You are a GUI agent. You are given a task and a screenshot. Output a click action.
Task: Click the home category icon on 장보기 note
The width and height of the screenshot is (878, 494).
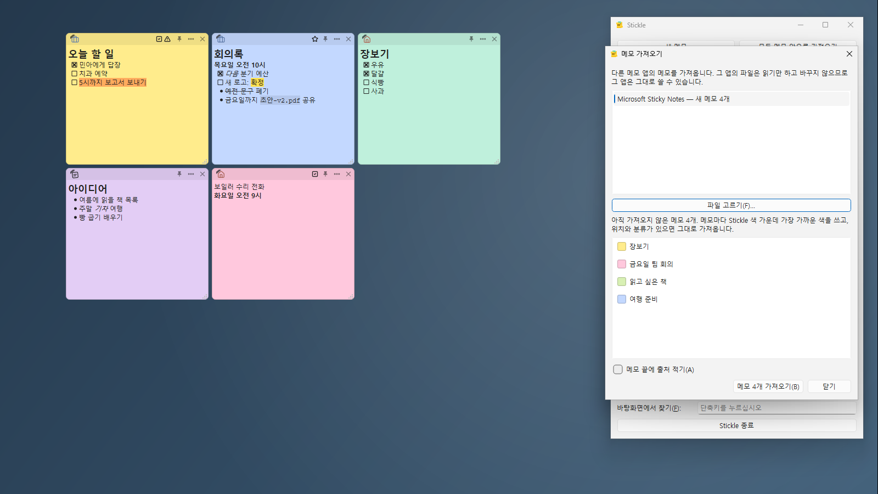click(x=367, y=39)
